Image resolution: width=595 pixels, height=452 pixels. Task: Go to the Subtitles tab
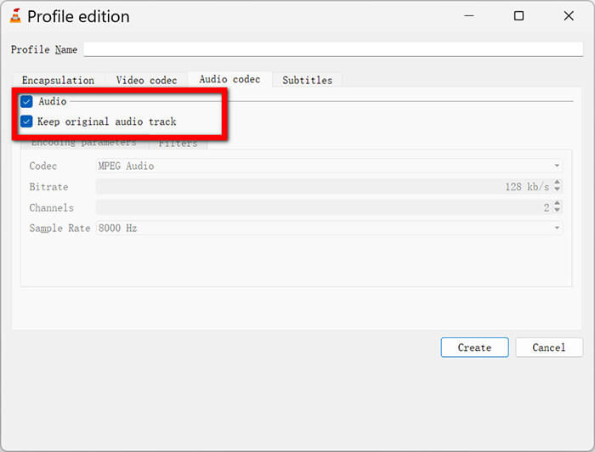click(307, 81)
